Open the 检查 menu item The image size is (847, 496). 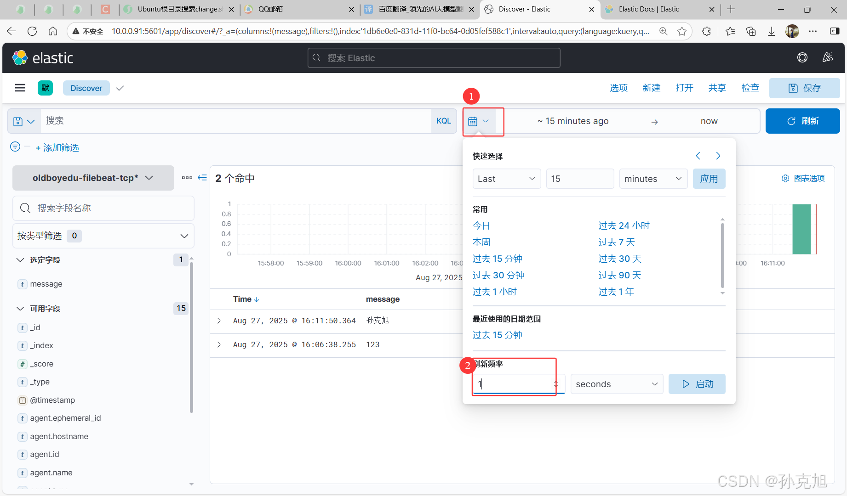coord(750,88)
